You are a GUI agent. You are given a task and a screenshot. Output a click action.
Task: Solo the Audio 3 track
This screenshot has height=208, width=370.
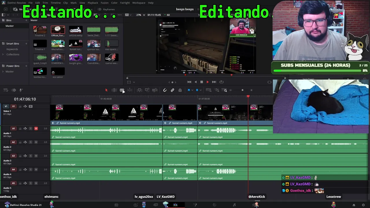31,156
